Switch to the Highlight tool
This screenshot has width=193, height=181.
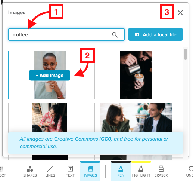point(141,171)
